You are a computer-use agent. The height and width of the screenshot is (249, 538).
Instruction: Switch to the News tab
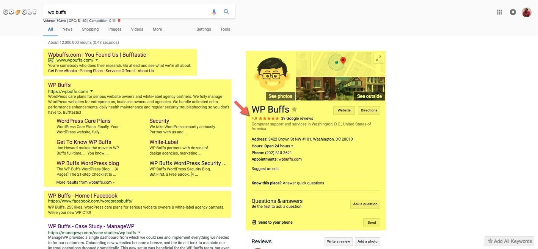(67, 29)
